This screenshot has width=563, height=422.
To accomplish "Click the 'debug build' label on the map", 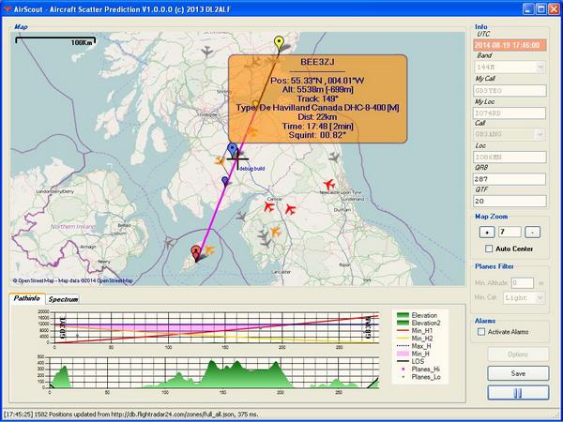I will pos(252,168).
